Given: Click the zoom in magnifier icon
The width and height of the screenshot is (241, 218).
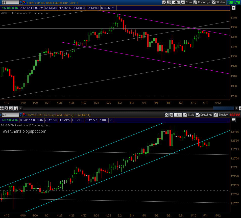Looking at the screenshot, I should pyautogui.click(x=7, y=108).
